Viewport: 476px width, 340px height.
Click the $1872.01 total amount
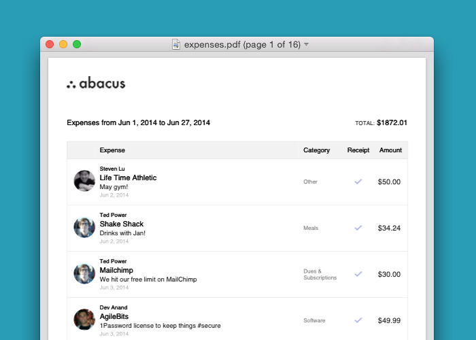[392, 122]
